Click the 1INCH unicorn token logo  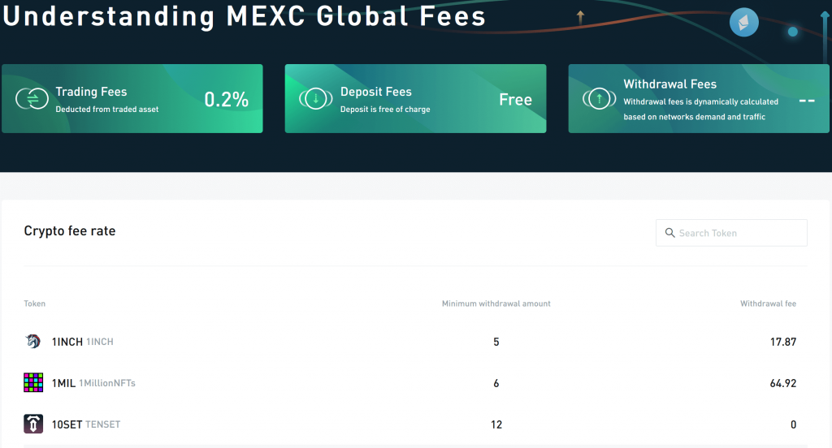(x=32, y=342)
